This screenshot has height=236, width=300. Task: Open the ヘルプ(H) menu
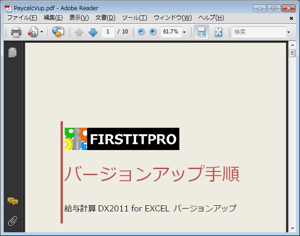click(211, 18)
